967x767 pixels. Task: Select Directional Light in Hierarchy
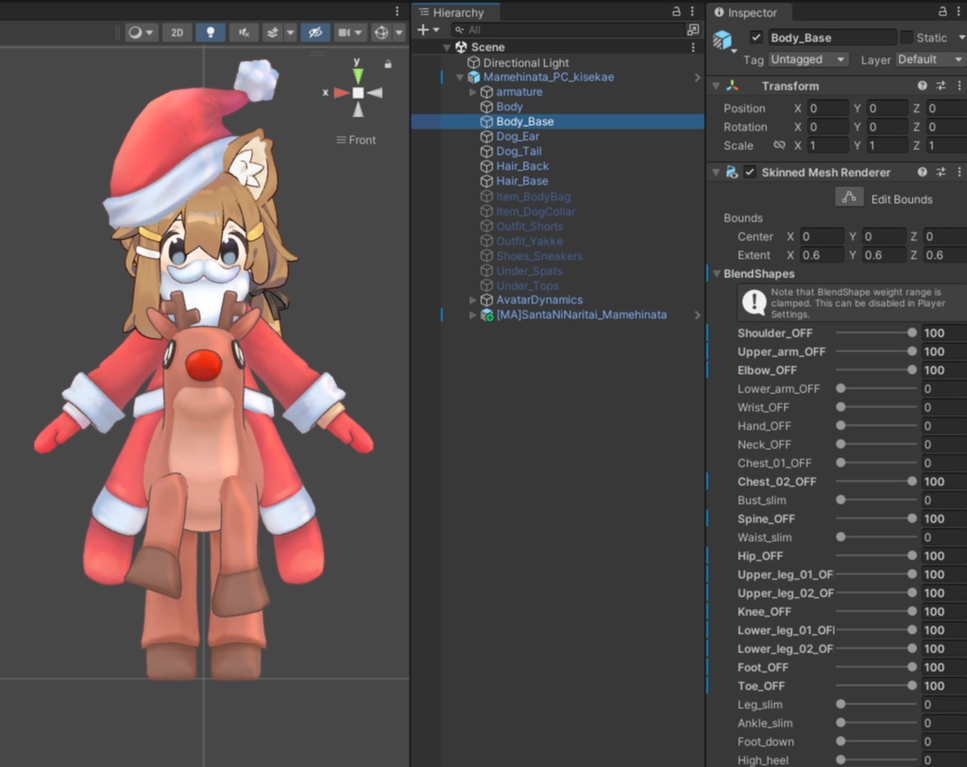(525, 63)
